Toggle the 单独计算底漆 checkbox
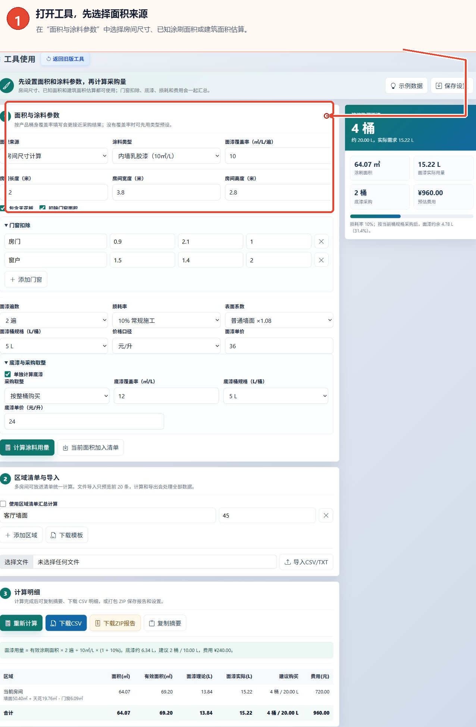Screen dimensions: 476x727 click(x=7, y=374)
